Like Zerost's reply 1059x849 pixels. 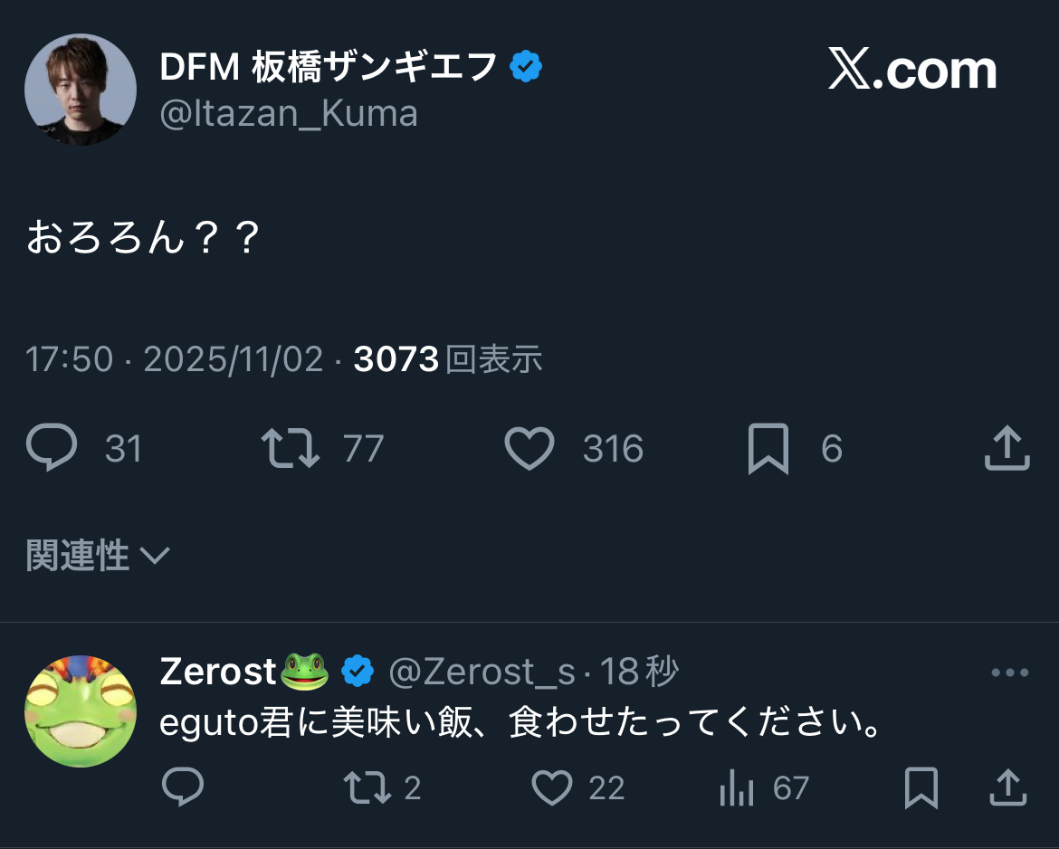point(550,788)
